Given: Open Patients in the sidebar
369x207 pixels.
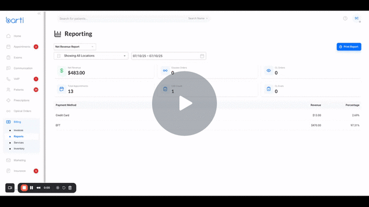Looking at the screenshot, I should (18, 90).
